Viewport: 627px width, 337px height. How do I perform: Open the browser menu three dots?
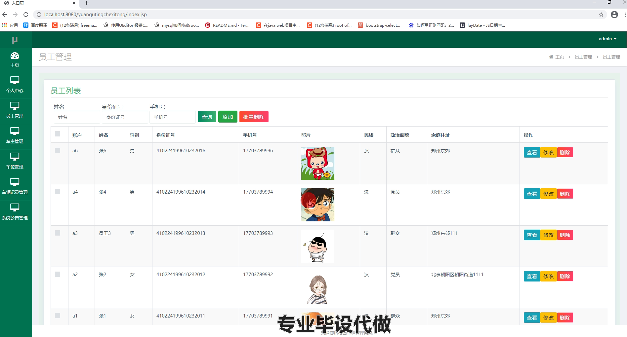625,15
